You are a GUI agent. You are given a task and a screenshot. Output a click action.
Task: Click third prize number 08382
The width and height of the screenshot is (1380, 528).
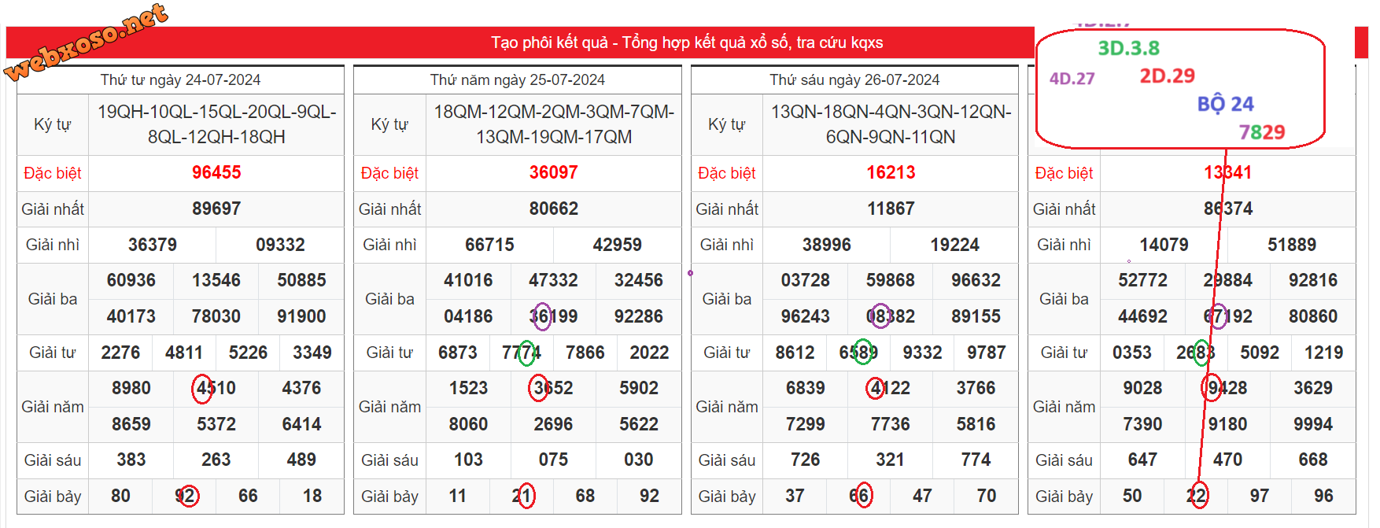coord(891,316)
